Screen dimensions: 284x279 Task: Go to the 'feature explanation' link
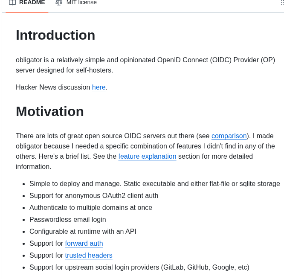[x=147, y=156]
